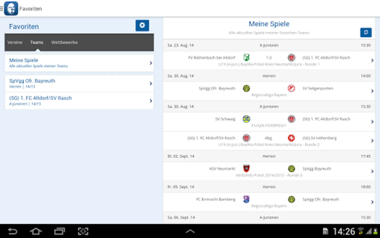The height and width of the screenshot is (238, 380).
Task: Select Fr. 05. Sept. 14 date header
Action: [x=181, y=187]
